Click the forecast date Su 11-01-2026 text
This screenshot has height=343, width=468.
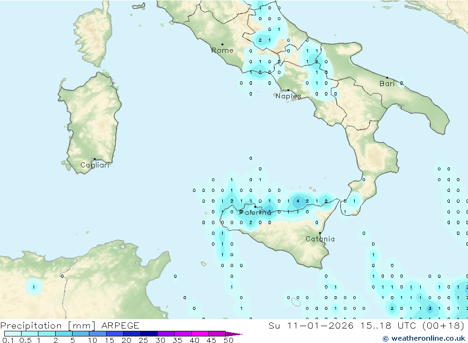pos(311,325)
